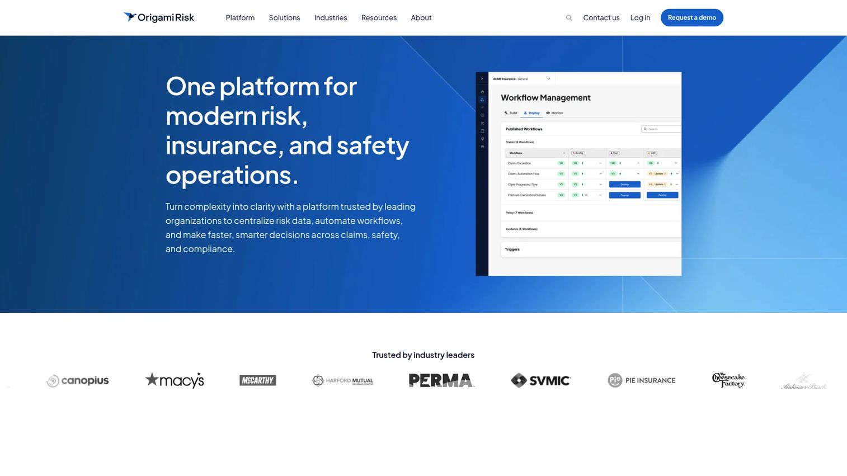
Task: Click the "Turn complexity into clarity" paragraph
Action: coord(290,228)
